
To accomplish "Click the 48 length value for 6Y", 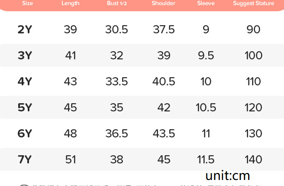I will pos(71,134).
